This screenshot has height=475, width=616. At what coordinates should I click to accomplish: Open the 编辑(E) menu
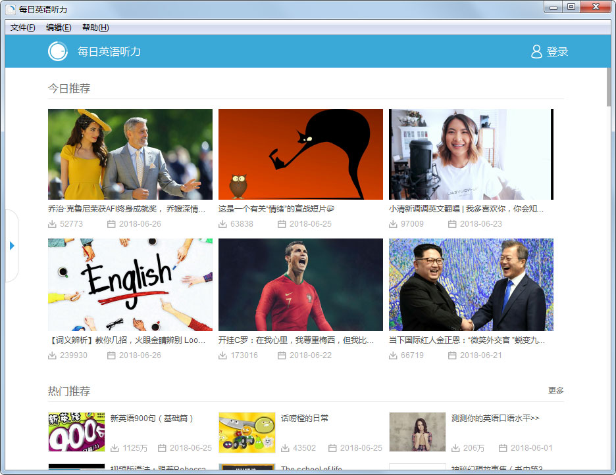click(59, 28)
